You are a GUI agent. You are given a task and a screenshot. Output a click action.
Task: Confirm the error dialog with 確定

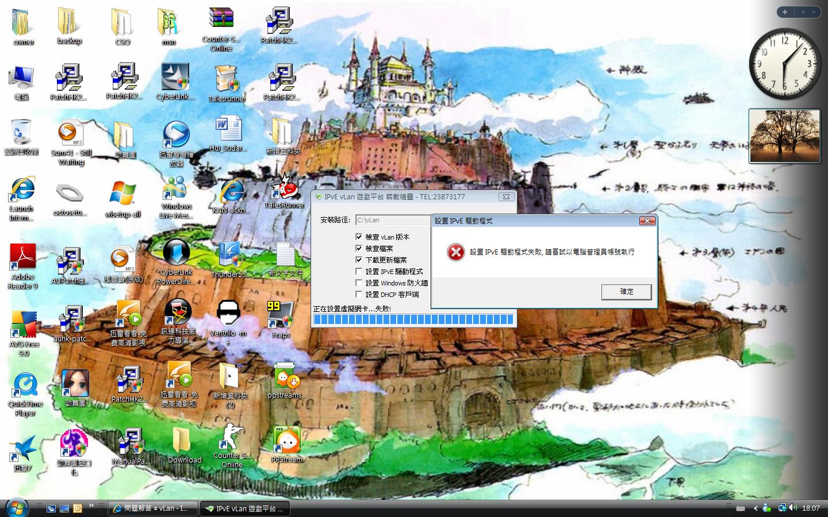[626, 292]
